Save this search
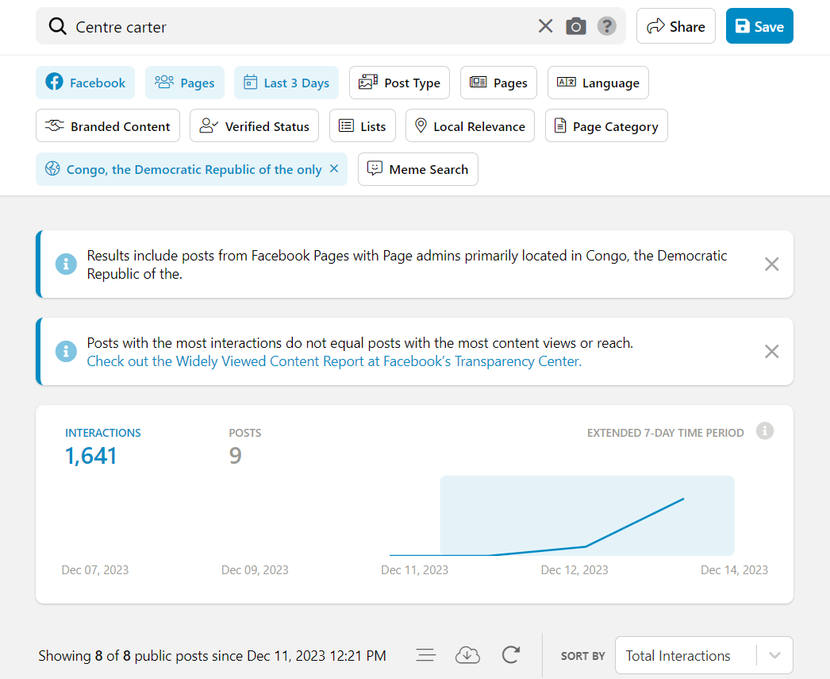This screenshot has width=830, height=679. coord(759,26)
